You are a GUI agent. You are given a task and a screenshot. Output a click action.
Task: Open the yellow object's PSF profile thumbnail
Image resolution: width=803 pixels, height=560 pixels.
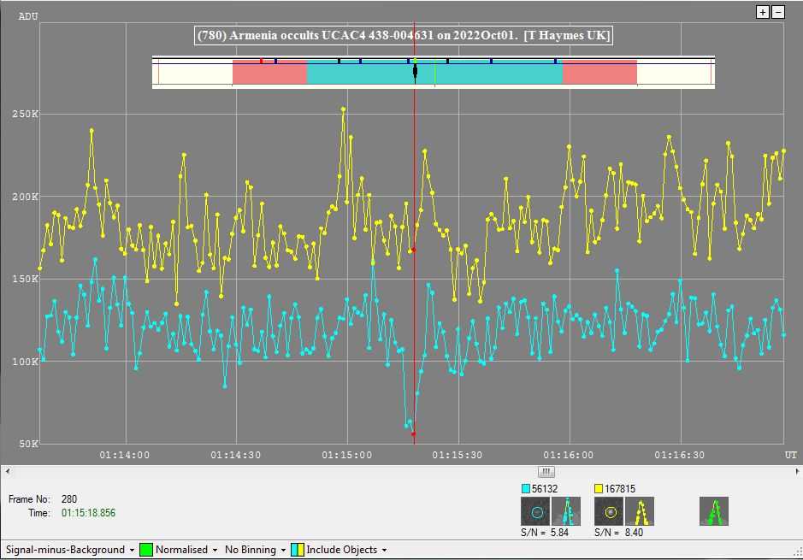tap(639, 512)
